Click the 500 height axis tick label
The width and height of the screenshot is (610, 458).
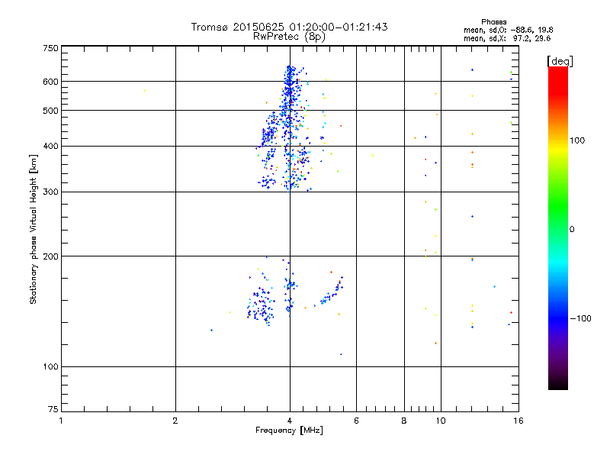[x=50, y=111]
